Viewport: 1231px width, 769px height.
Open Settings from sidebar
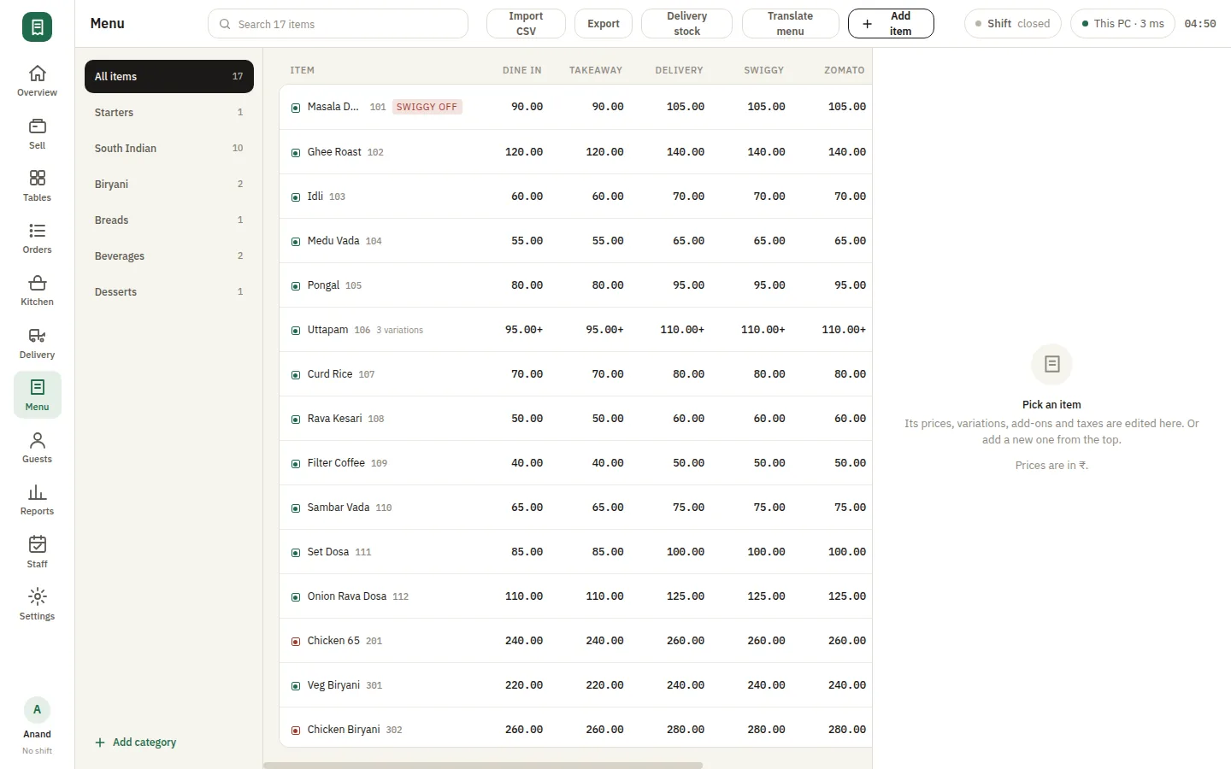[x=37, y=605]
